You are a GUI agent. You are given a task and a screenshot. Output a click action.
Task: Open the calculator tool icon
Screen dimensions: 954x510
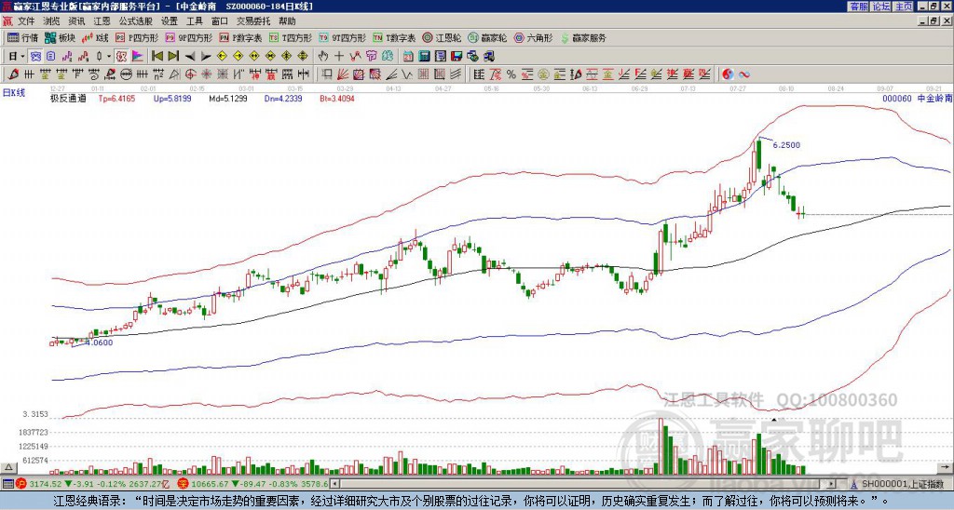(424, 56)
